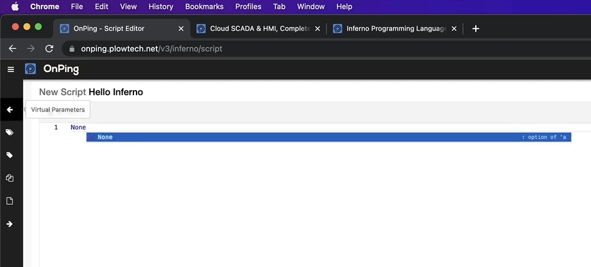Click line number 1 in editor gutter
This screenshot has width=591, height=267.
coord(56,127)
